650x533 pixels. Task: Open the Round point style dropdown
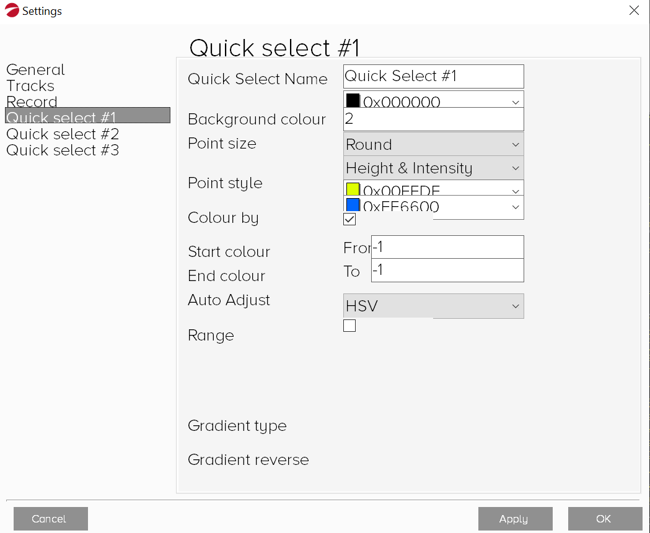point(433,144)
